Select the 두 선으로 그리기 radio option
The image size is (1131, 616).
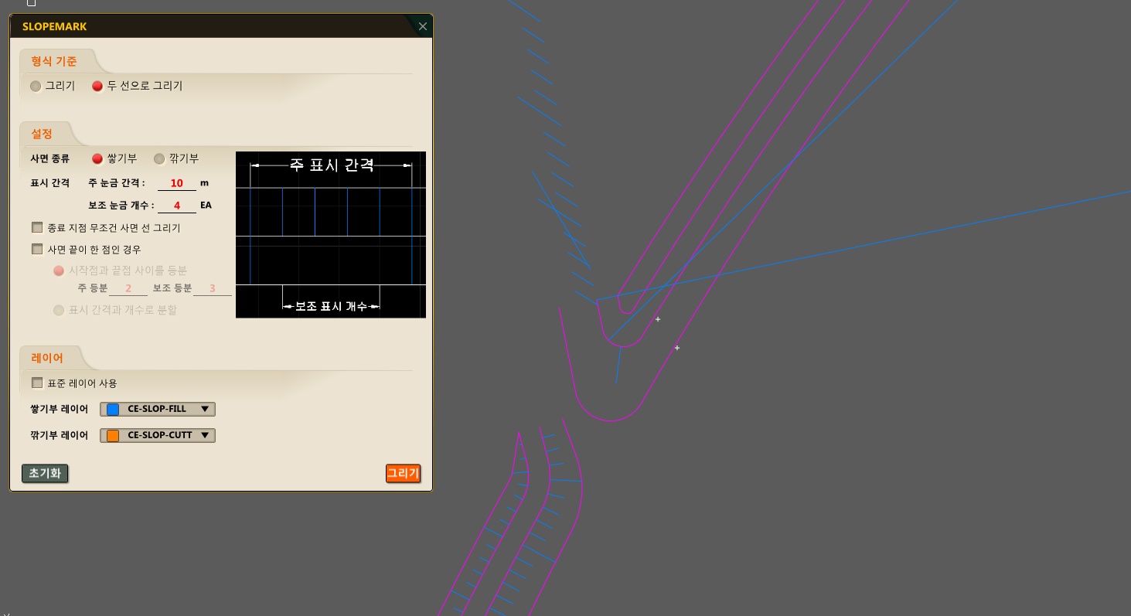click(97, 87)
